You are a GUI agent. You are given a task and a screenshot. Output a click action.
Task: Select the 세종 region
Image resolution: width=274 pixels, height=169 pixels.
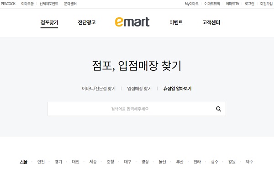[x=93, y=162]
